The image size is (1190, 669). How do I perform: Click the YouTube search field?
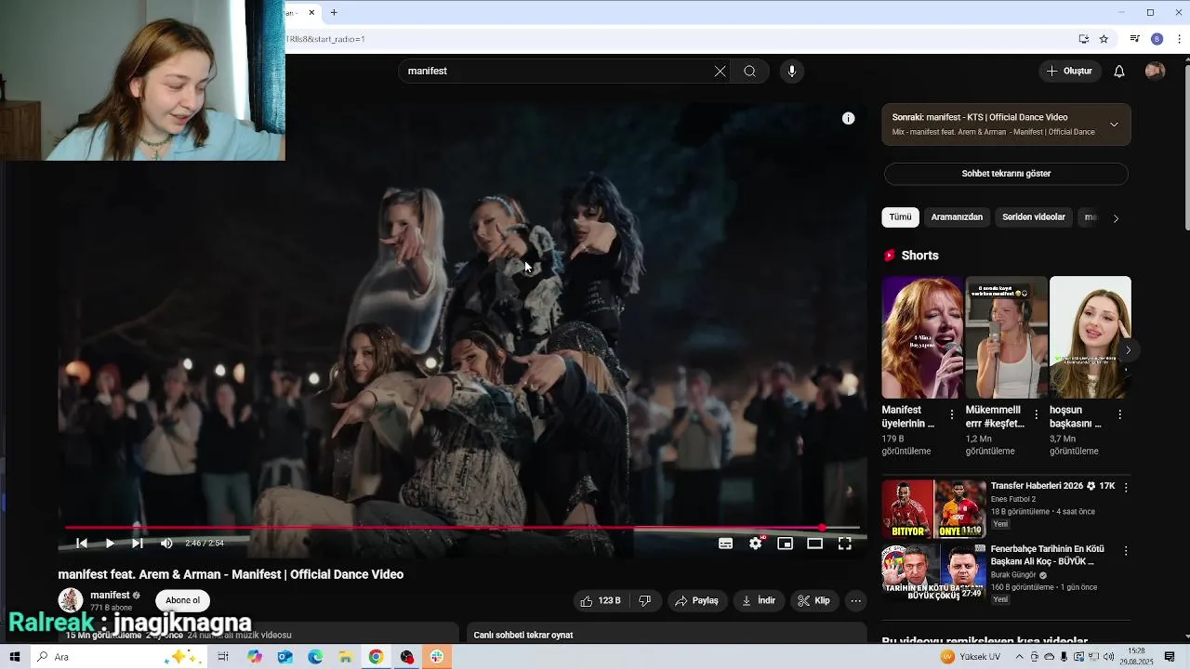(556, 72)
